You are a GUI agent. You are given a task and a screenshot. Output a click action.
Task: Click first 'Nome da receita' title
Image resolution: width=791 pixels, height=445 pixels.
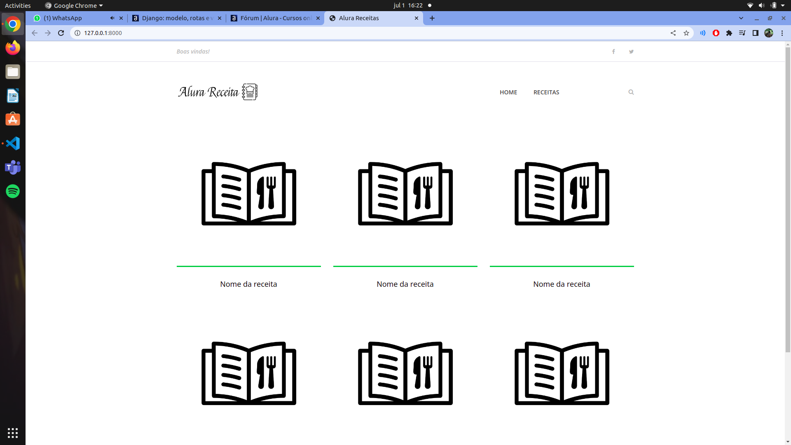(x=248, y=284)
